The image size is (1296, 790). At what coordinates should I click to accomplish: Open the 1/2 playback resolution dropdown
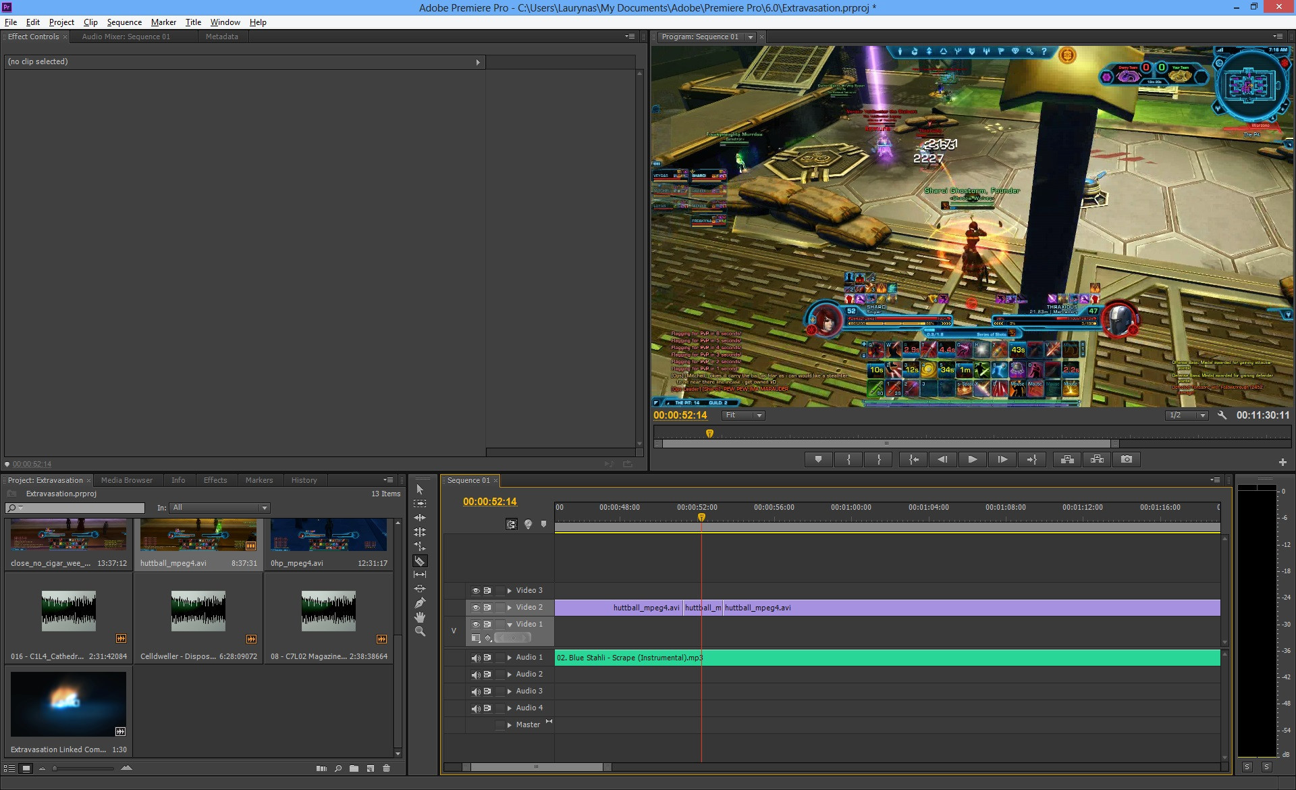click(x=1187, y=415)
